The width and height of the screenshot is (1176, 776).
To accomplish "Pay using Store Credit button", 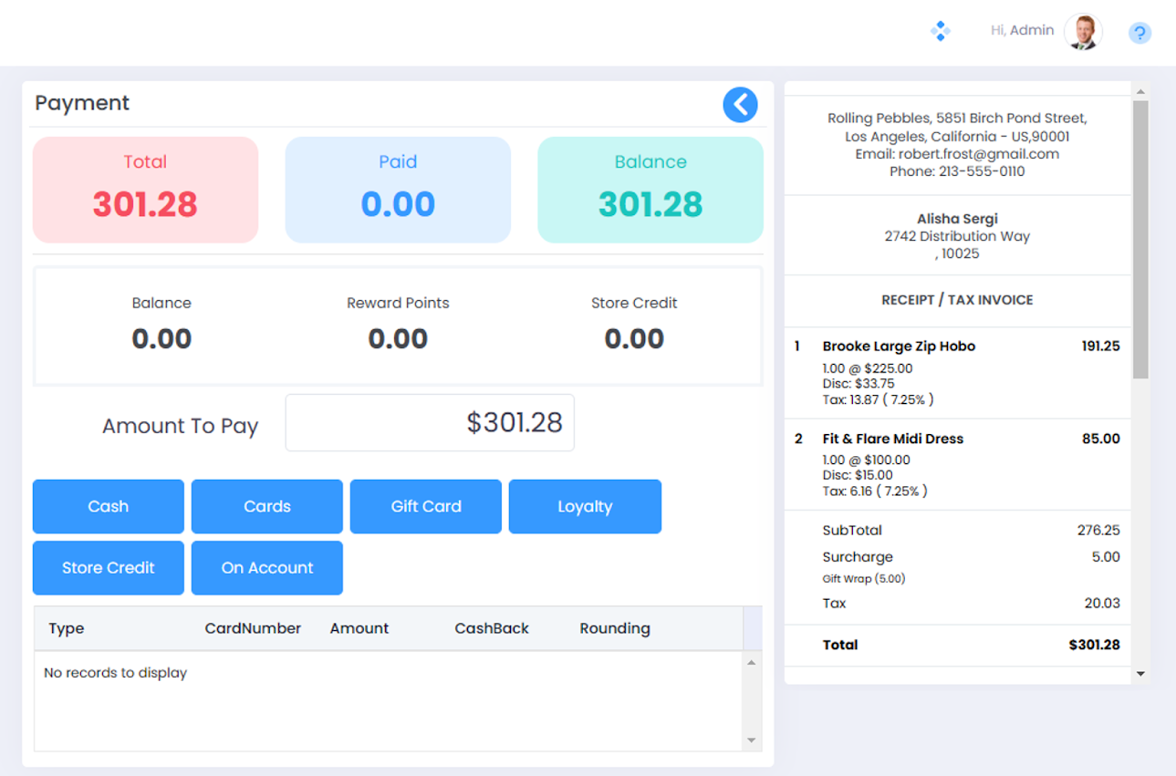I will (x=109, y=567).
